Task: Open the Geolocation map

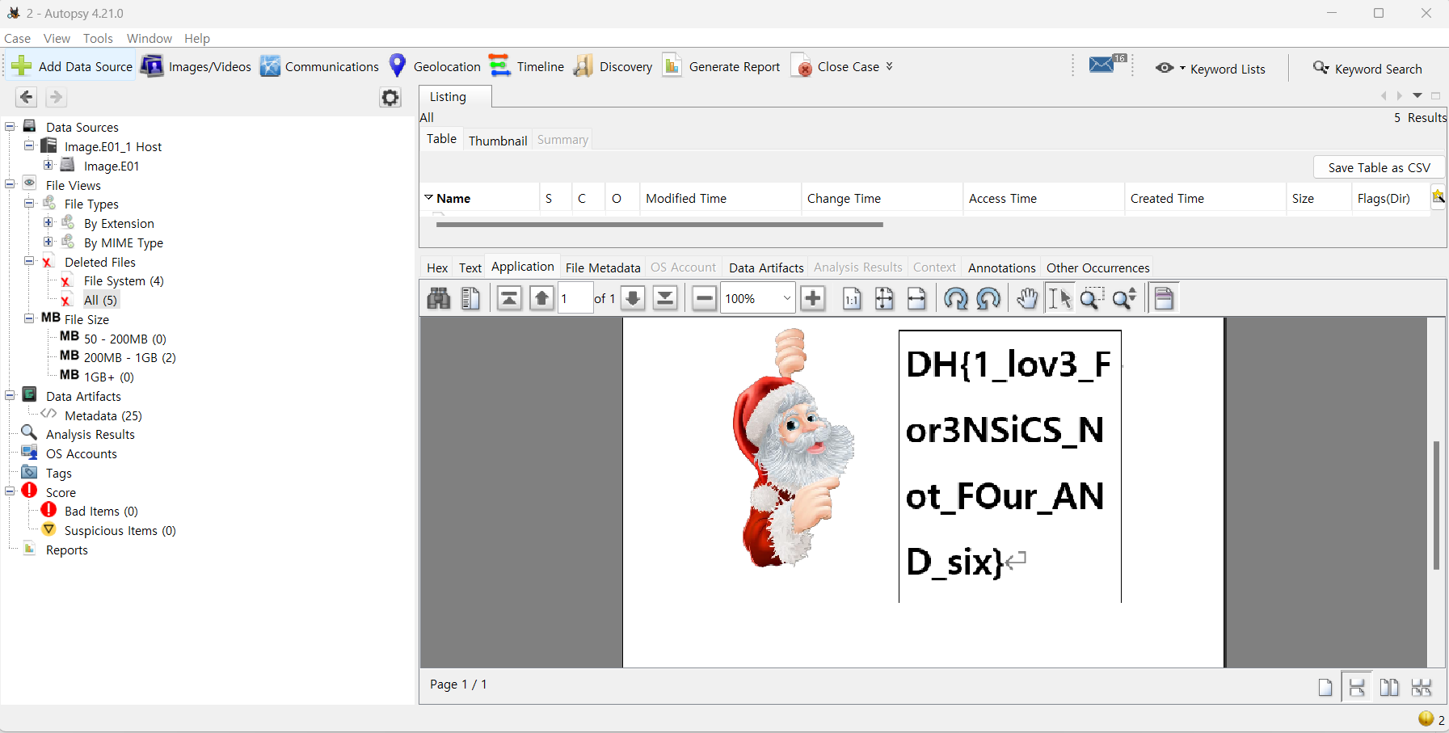Action: 434,66
